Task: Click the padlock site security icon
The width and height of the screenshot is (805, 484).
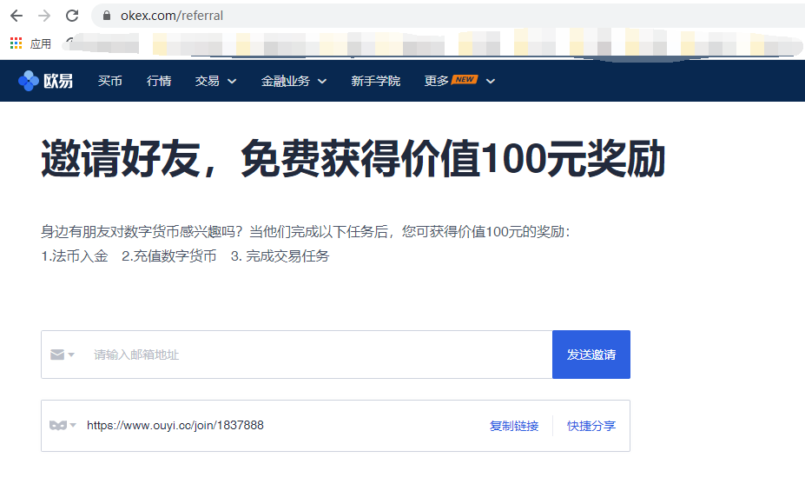Action: [x=107, y=16]
